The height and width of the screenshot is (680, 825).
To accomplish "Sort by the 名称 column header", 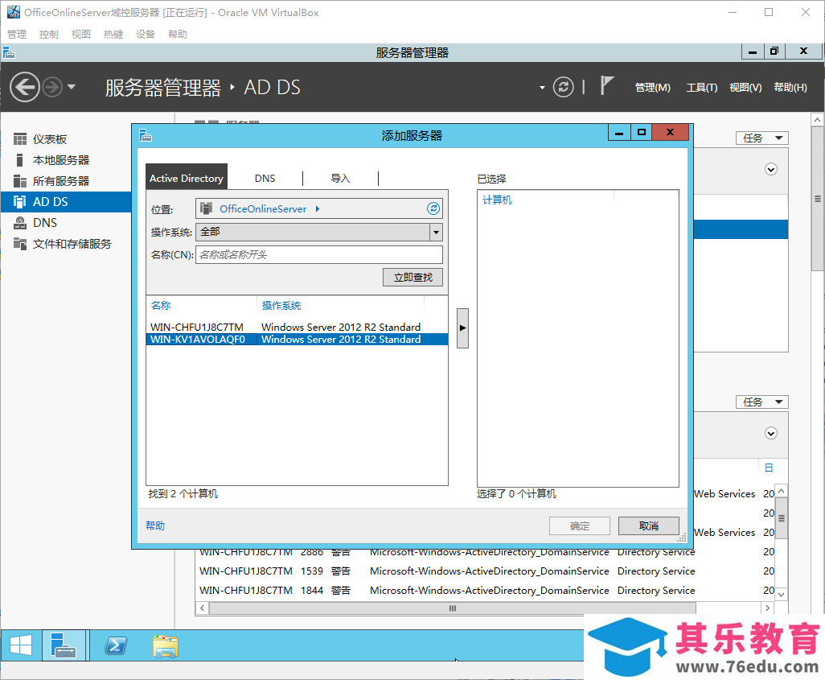I will click(x=161, y=305).
